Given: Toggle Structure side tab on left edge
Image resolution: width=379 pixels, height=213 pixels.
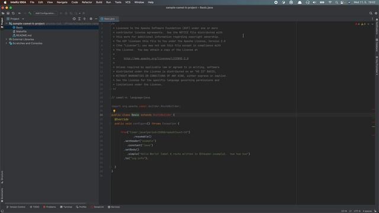Looking at the screenshot, I should click(2, 177).
